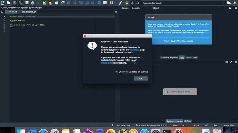Viewport: 238px width, 133px height.
Task: Open the Help pane options menu
Action: pos(235,8)
